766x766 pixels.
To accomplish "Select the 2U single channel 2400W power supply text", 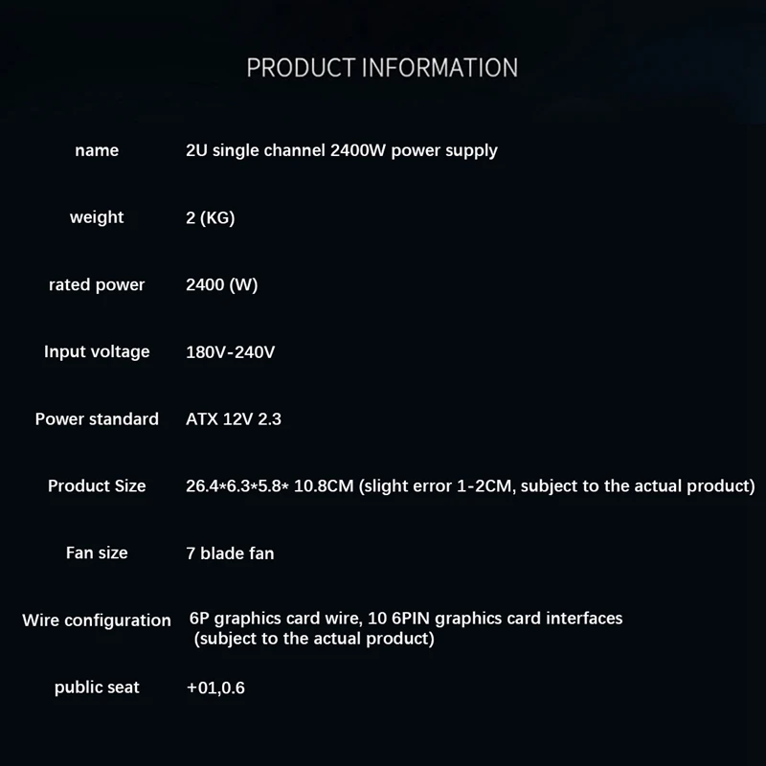I will point(341,150).
